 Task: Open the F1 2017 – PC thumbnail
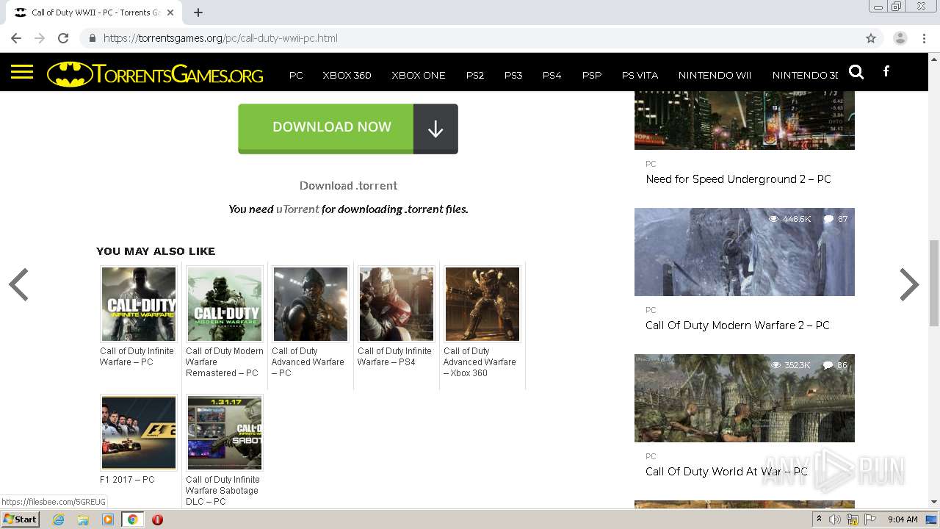click(x=139, y=433)
